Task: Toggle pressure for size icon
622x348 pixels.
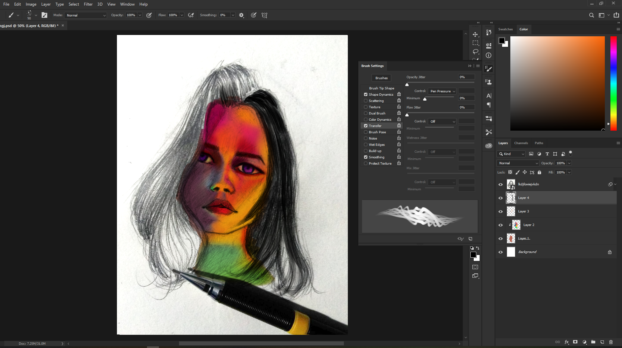Action: point(254,15)
